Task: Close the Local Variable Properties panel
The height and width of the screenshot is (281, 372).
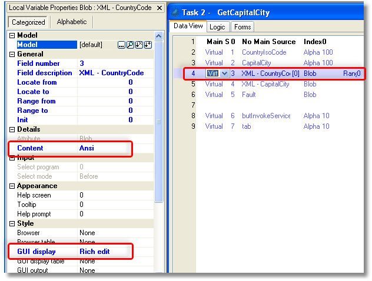Action: 157,7
